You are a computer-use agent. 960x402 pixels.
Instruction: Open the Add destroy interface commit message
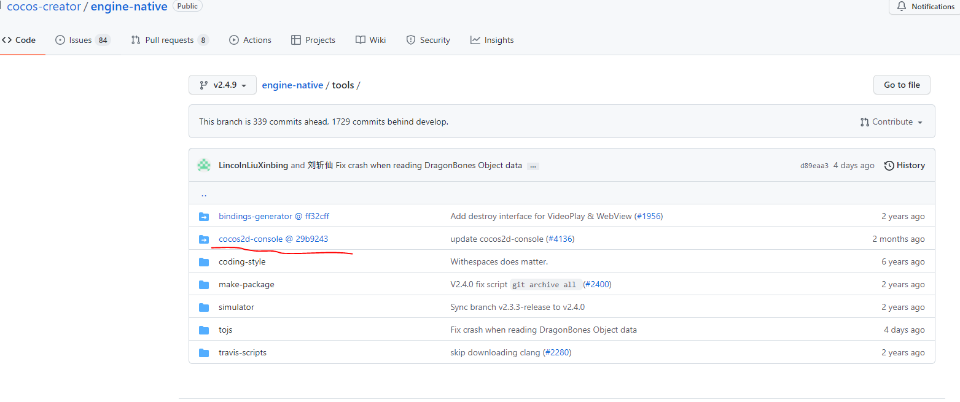(x=541, y=216)
